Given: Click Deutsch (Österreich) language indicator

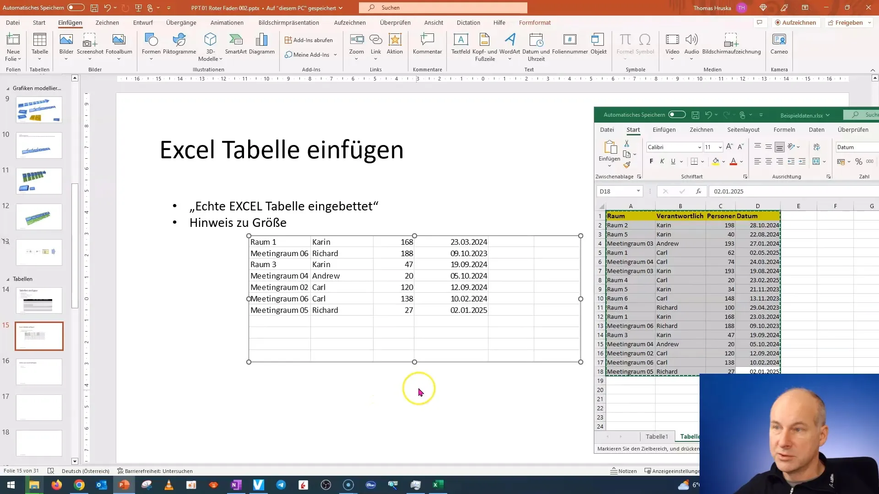Looking at the screenshot, I should pyautogui.click(x=86, y=471).
